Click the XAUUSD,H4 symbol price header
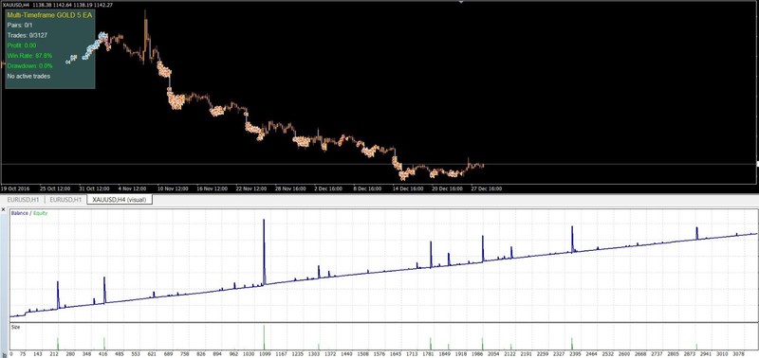The width and height of the screenshot is (759, 358). 58,5
